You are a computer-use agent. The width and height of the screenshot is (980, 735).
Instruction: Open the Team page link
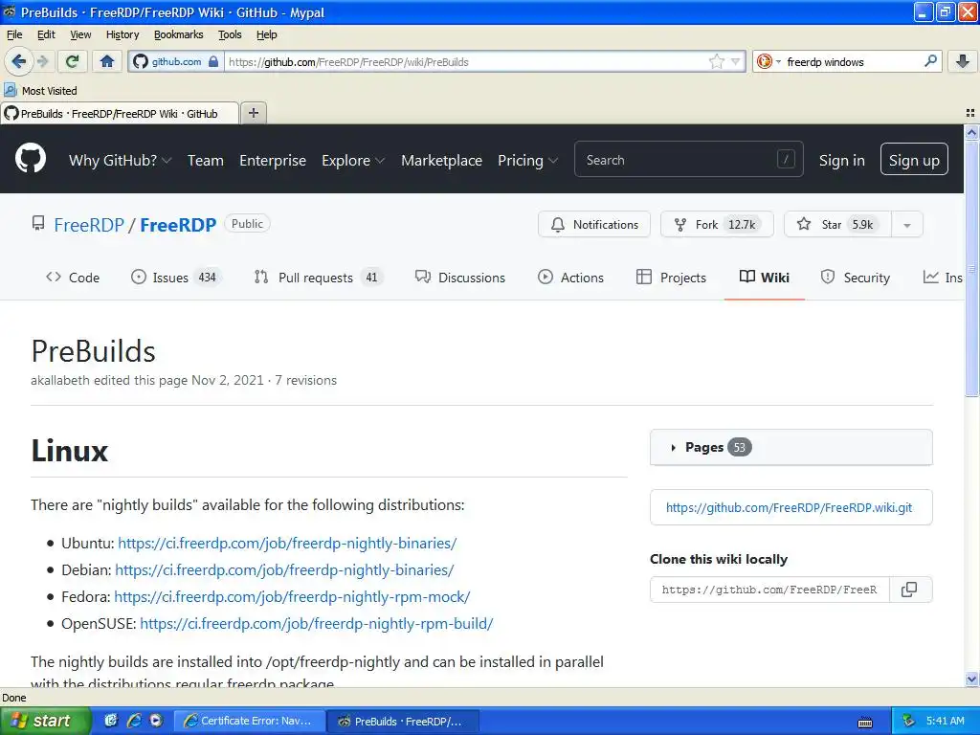point(206,160)
